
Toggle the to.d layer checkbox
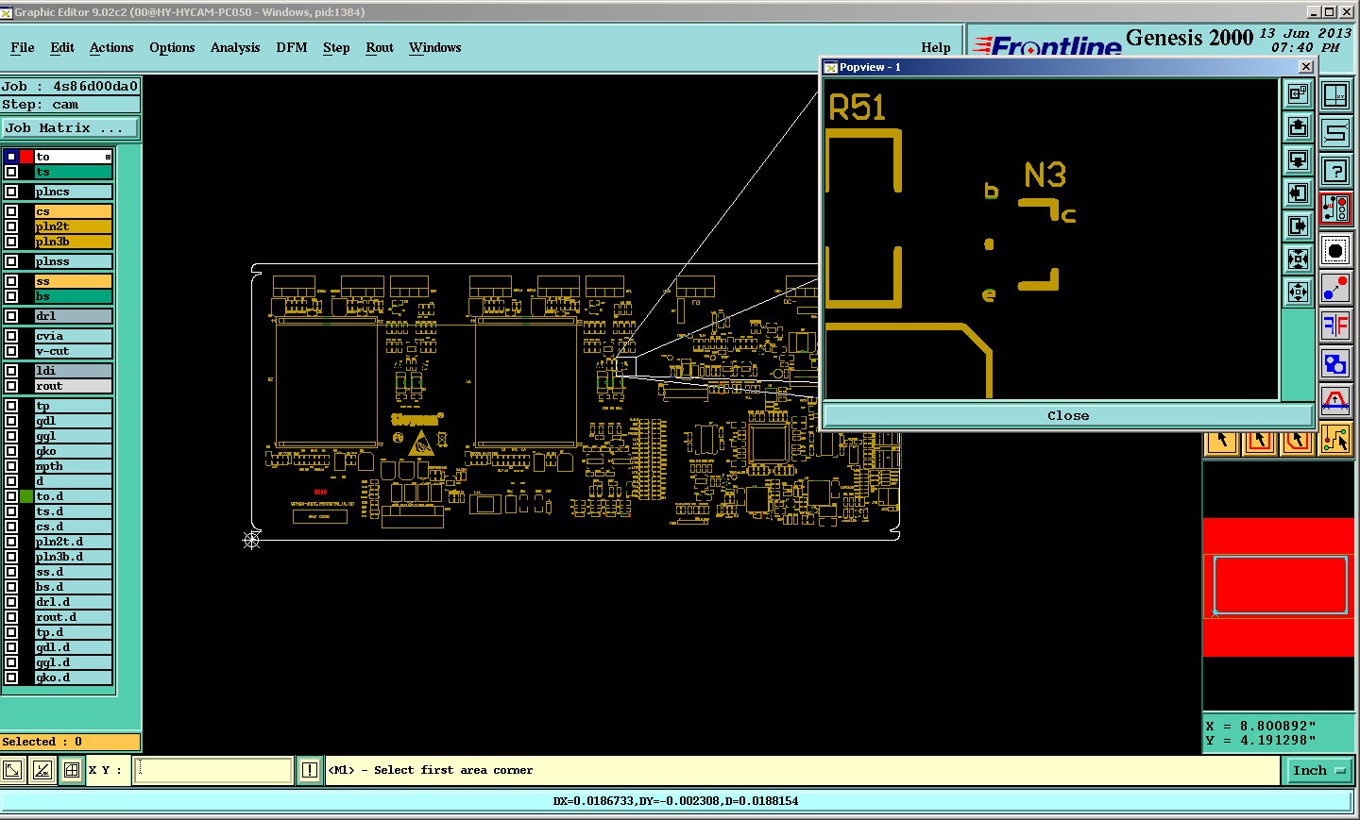pyautogui.click(x=11, y=496)
